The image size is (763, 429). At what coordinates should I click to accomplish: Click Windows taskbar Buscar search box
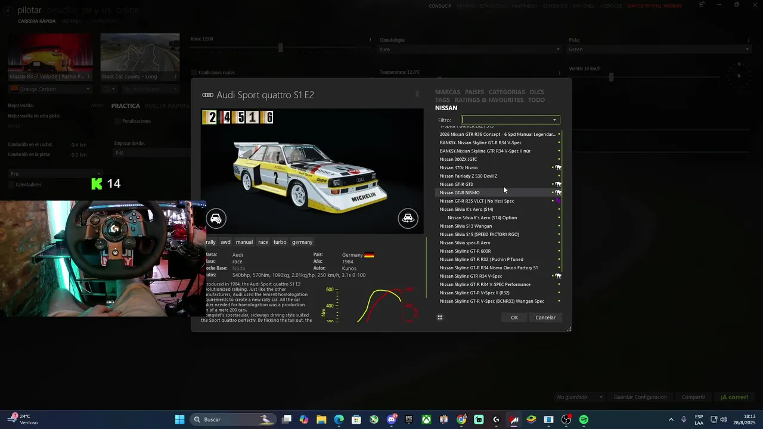tap(233, 419)
